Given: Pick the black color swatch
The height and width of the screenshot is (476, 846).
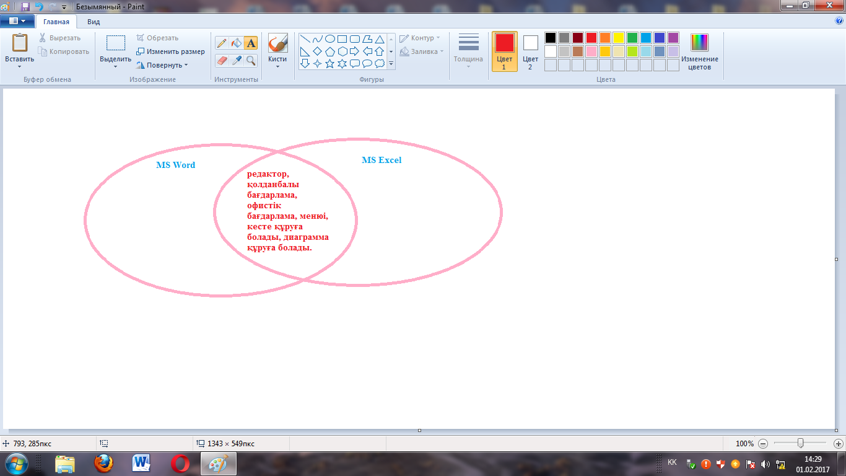Looking at the screenshot, I should [x=551, y=38].
